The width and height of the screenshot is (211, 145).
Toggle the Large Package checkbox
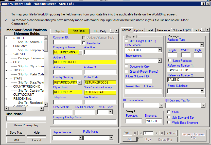click(x=170, y=61)
